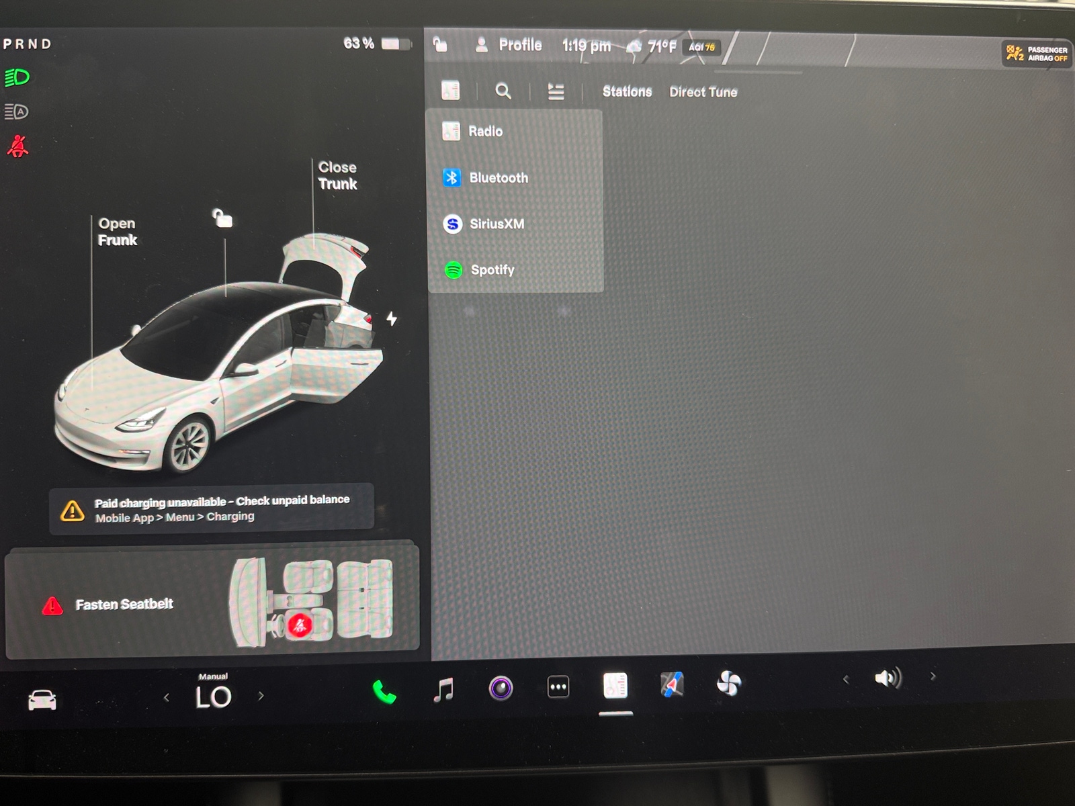Tap the media search magnifier icon
This screenshot has height=806, width=1075.
click(x=503, y=92)
